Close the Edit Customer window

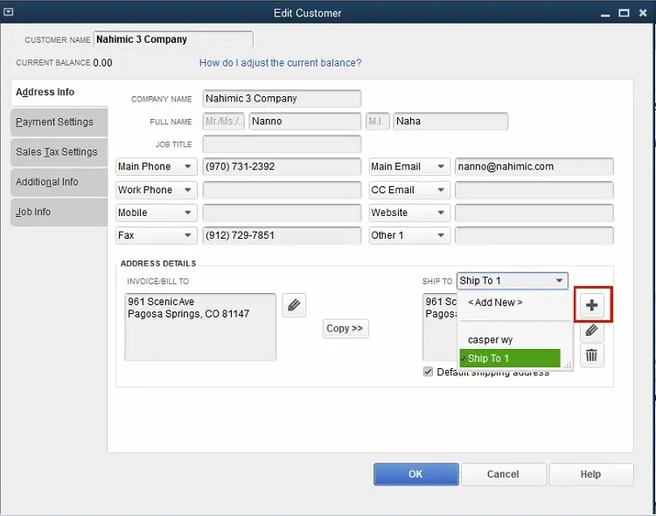pyautogui.click(x=643, y=13)
